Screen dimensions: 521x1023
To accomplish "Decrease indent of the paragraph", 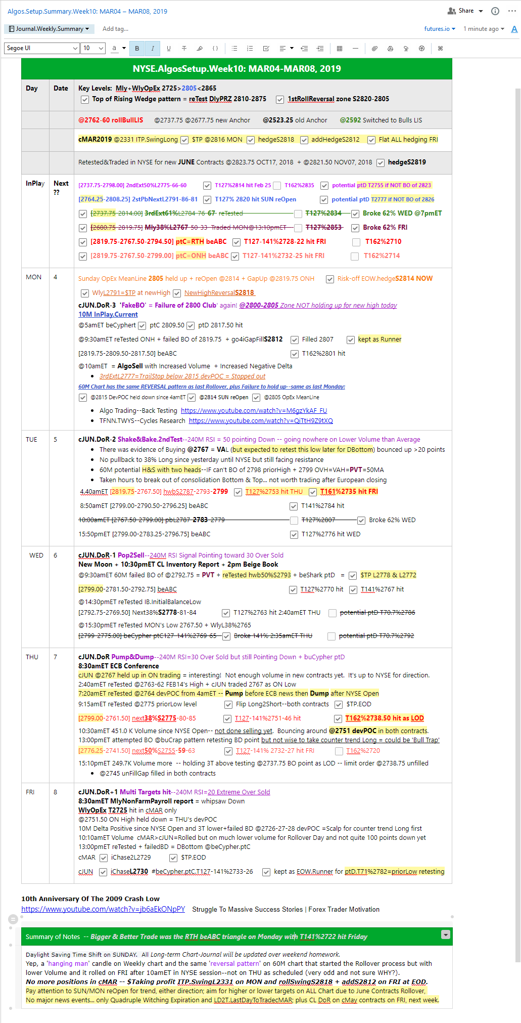I will (304, 49).
